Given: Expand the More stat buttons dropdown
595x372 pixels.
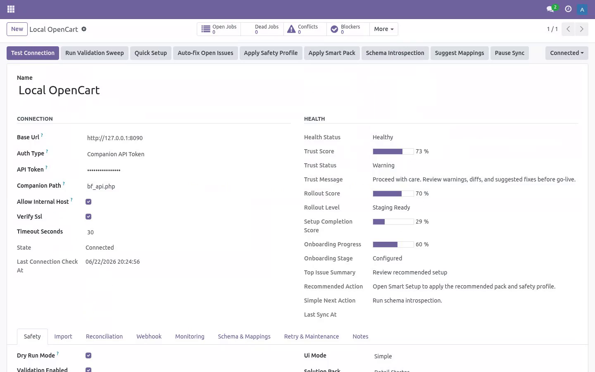Looking at the screenshot, I should (x=383, y=29).
